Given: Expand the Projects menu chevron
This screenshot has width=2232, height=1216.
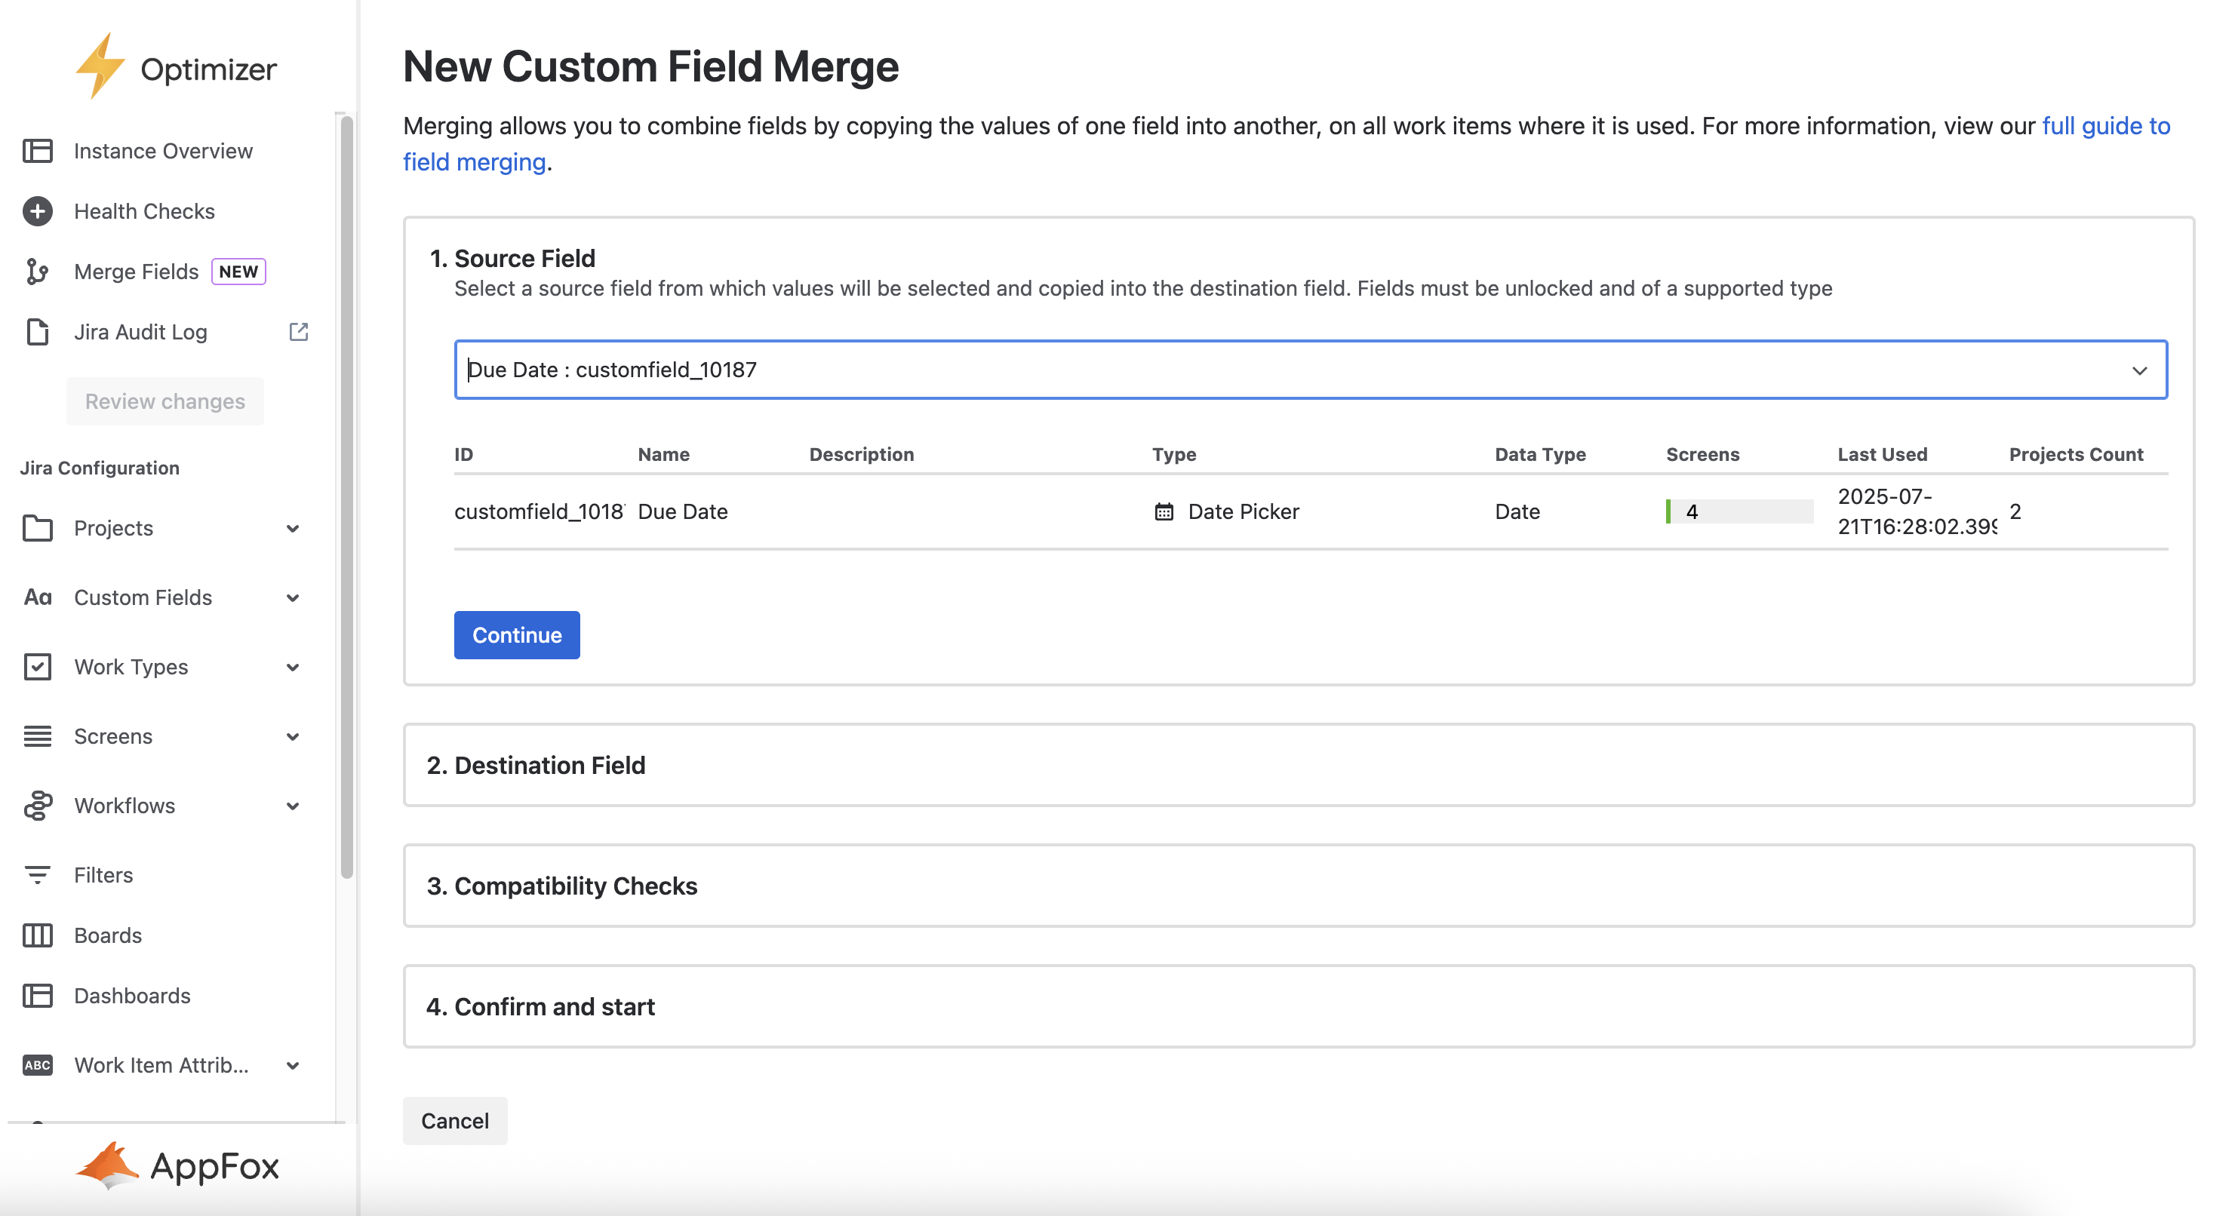Looking at the screenshot, I should [x=293, y=528].
